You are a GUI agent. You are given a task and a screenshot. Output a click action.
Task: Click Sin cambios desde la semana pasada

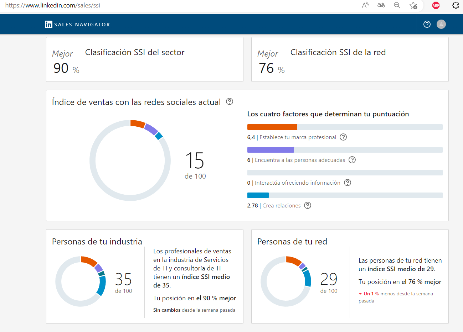[x=194, y=310]
